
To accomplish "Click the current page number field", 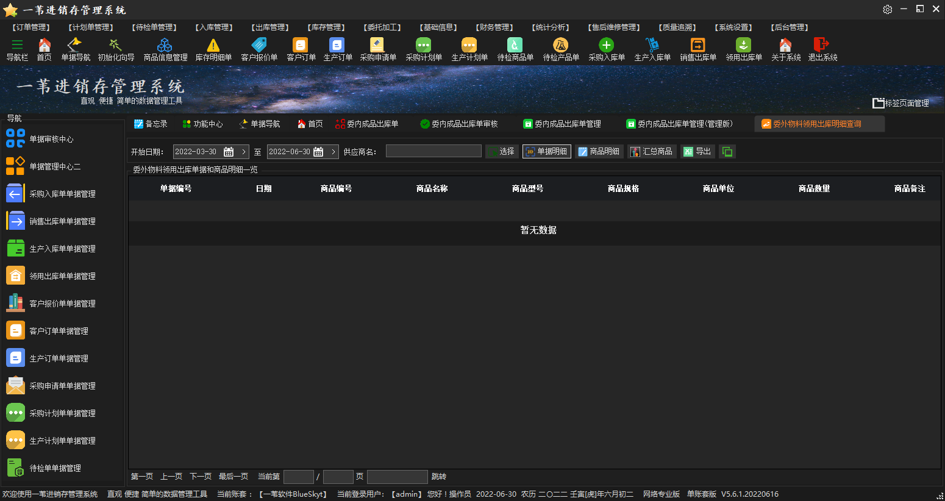I will pos(299,477).
